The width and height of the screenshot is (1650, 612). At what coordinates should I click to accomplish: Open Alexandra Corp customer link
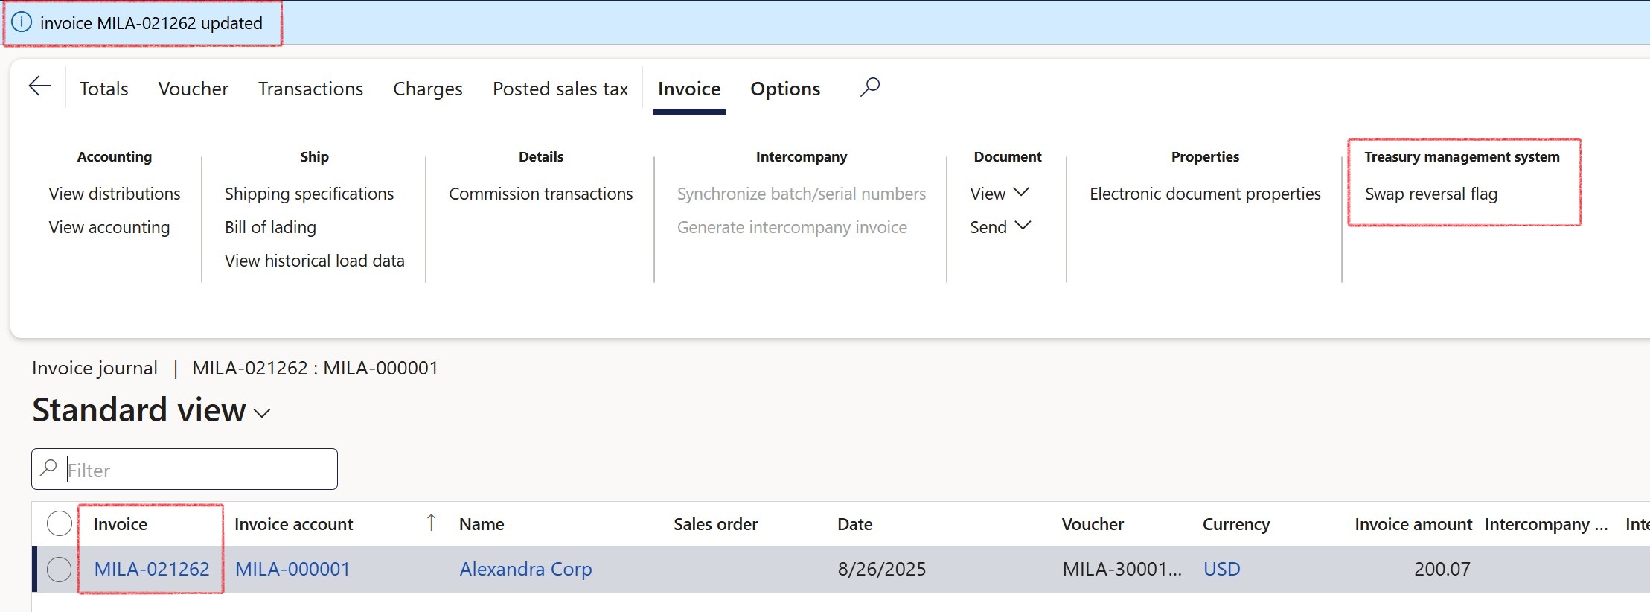[x=525, y=569]
